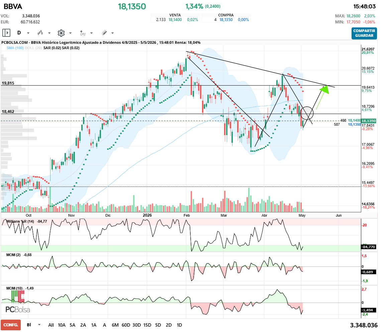The height and width of the screenshot is (332, 382).
Task: Select the 10A time range
Action: tap(62, 325)
